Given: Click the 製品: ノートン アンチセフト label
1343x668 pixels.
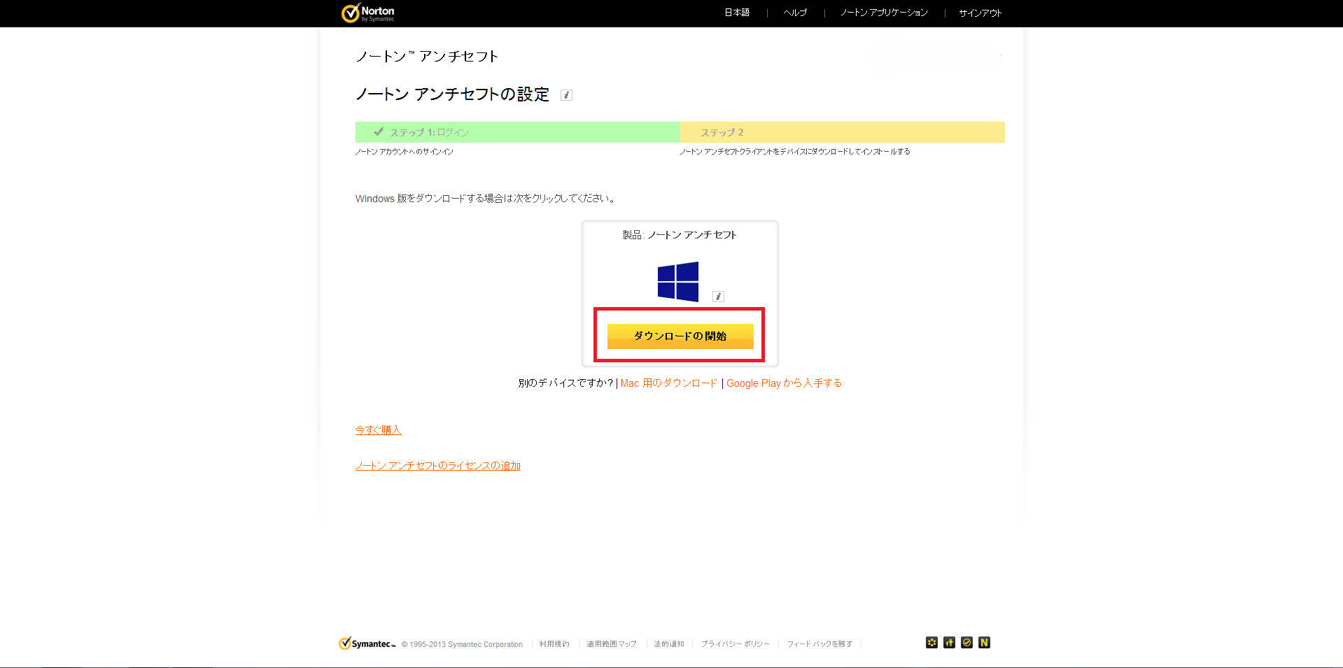Looking at the screenshot, I should pyautogui.click(x=680, y=235).
